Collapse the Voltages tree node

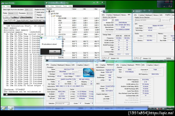click(x=52, y=16)
